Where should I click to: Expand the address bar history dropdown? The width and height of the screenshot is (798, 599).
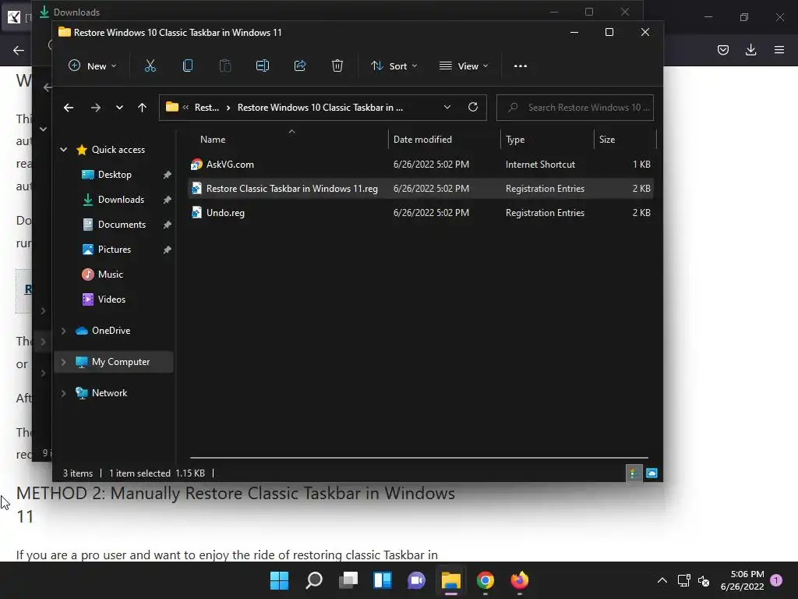tap(447, 107)
